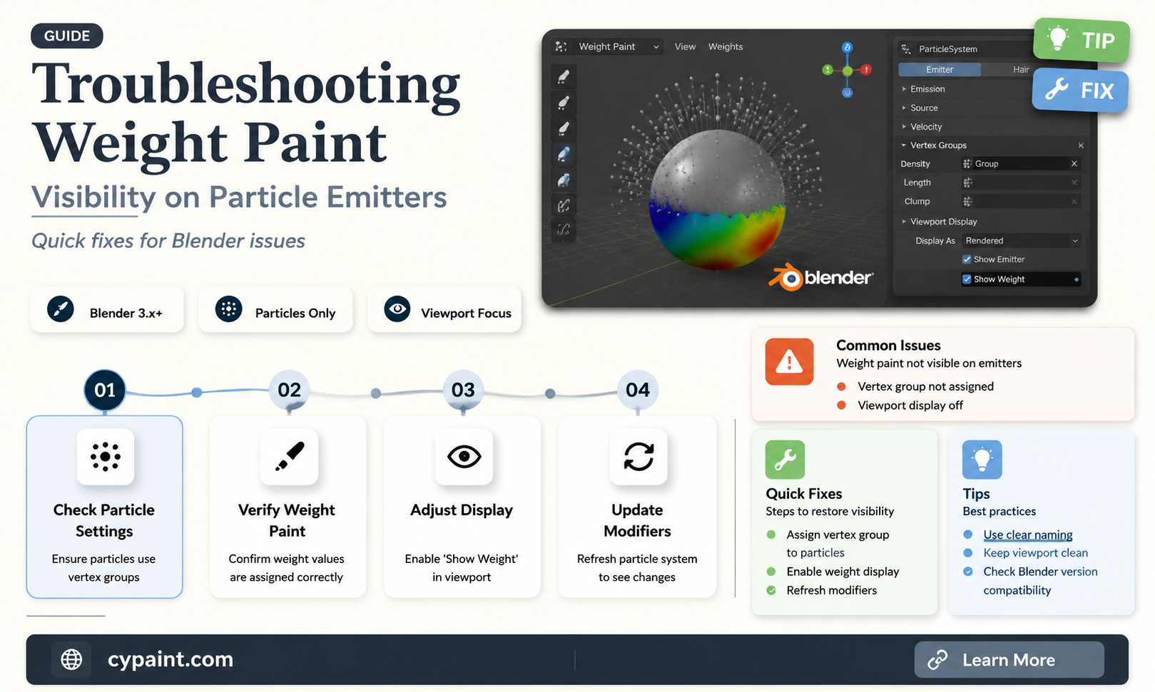
Task: Open the Display As Rendered dropdown
Action: point(1020,241)
